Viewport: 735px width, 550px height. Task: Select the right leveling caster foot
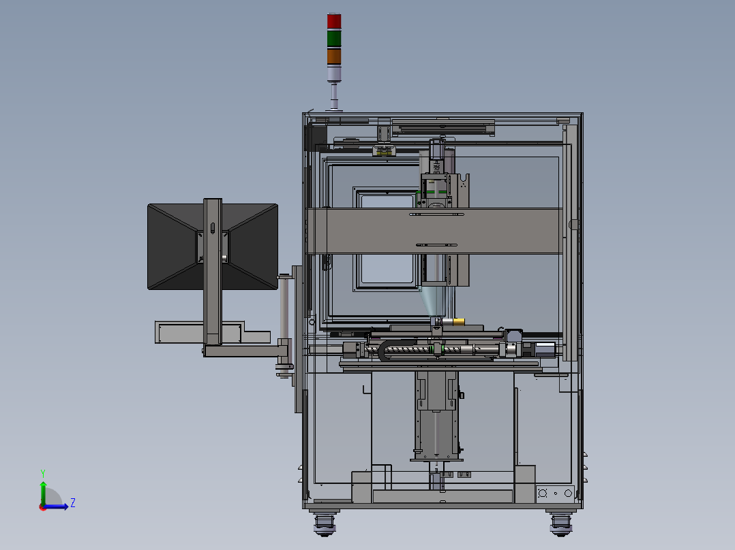pyautogui.click(x=561, y=523)
